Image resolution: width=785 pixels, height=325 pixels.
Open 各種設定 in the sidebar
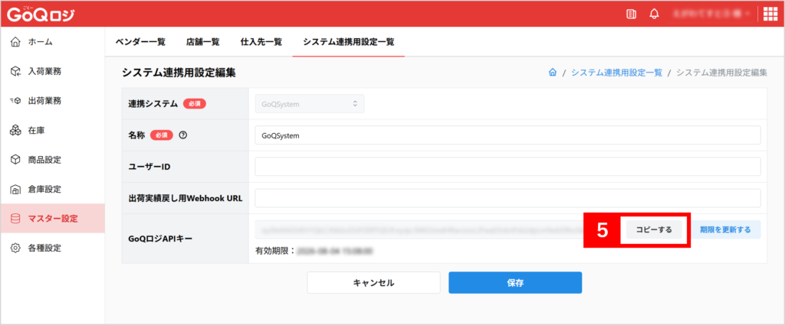coord(53,248)
